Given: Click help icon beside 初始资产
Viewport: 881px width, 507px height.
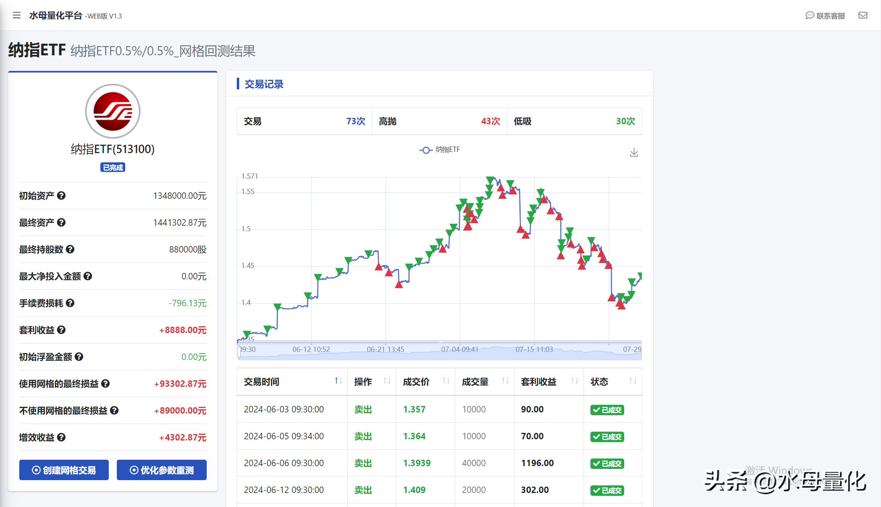Looking at the screenshot, I should click(x=61, y=196).
